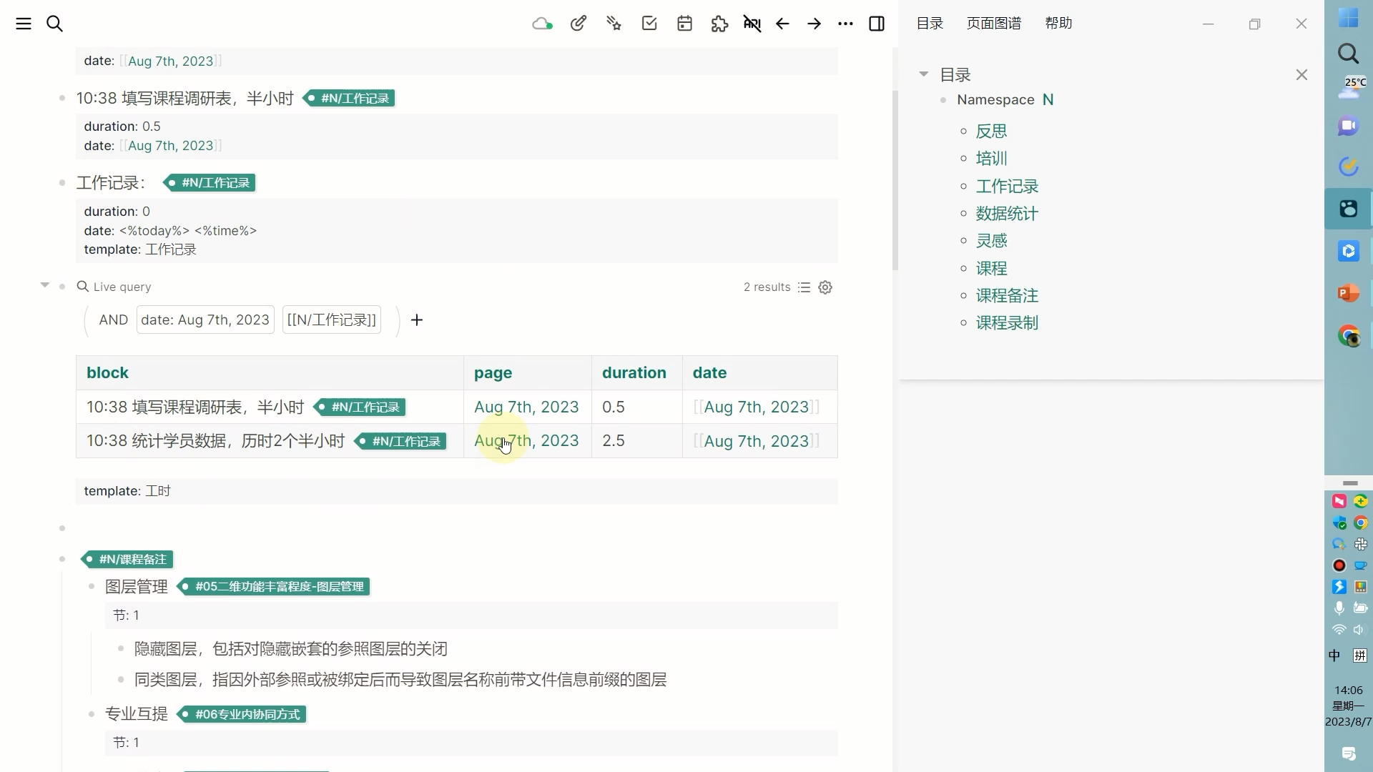The height and width of the screenshot is (772, 1373).
Task: Open the calendar journal icon
Action: pyautogui.click(x=684, y=24)
